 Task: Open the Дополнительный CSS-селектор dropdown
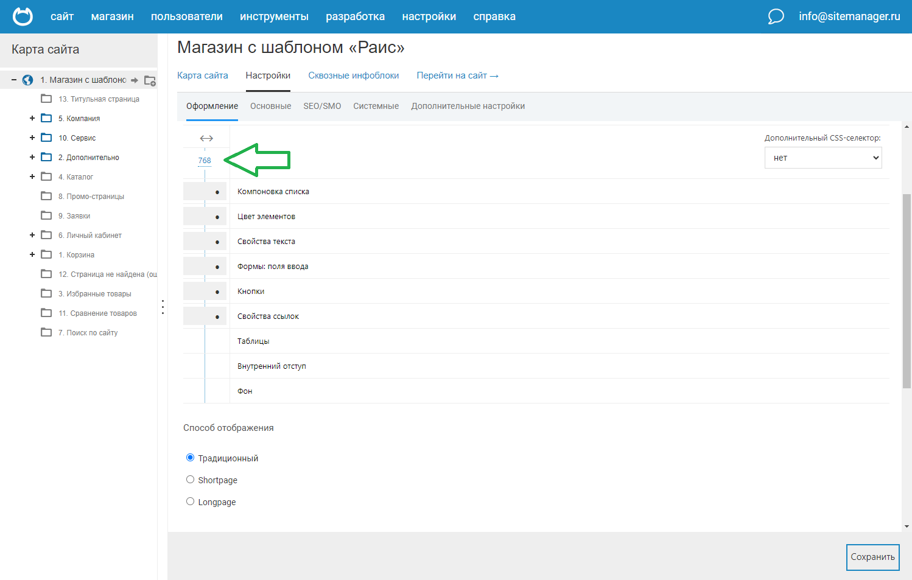click(823, 158)
